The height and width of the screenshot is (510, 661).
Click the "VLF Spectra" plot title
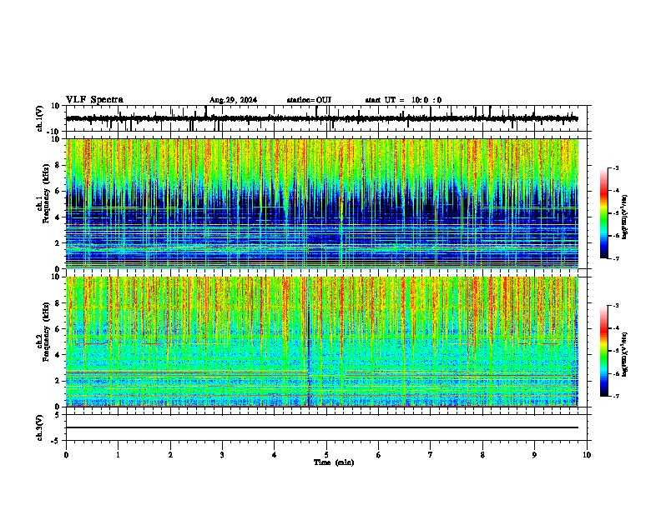pyautogui.click(x=94, y=100)
